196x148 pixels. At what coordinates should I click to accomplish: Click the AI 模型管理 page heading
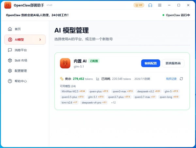click(72, 30)
